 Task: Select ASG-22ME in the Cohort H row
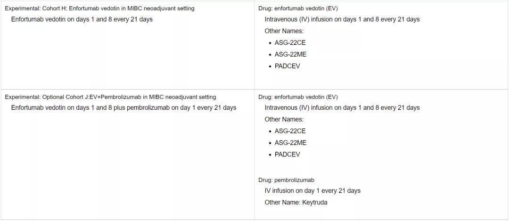pos(290,54)
